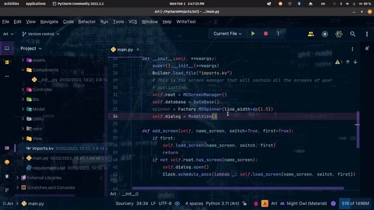Viewport: 374px width, 210px height.
Task: Open more run actions menu beside debug
Action: click(278, 34)
